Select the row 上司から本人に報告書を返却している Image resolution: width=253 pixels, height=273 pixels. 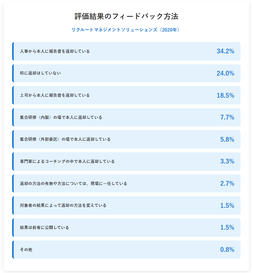pyautogui.click(x=126, y=95)
